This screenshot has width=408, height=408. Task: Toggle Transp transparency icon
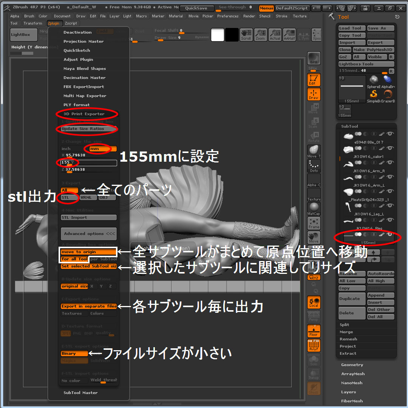[314, 374]
